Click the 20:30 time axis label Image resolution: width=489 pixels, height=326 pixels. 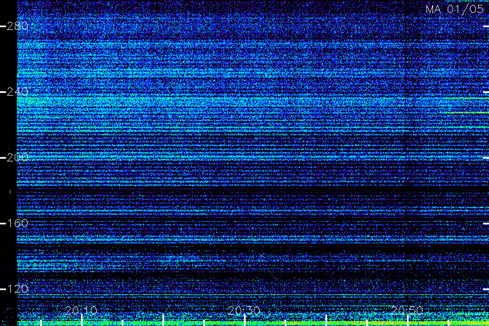point(244,310)
